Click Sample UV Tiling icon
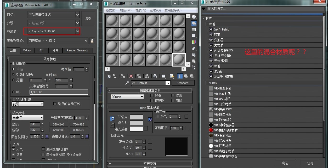 [194, 36]
